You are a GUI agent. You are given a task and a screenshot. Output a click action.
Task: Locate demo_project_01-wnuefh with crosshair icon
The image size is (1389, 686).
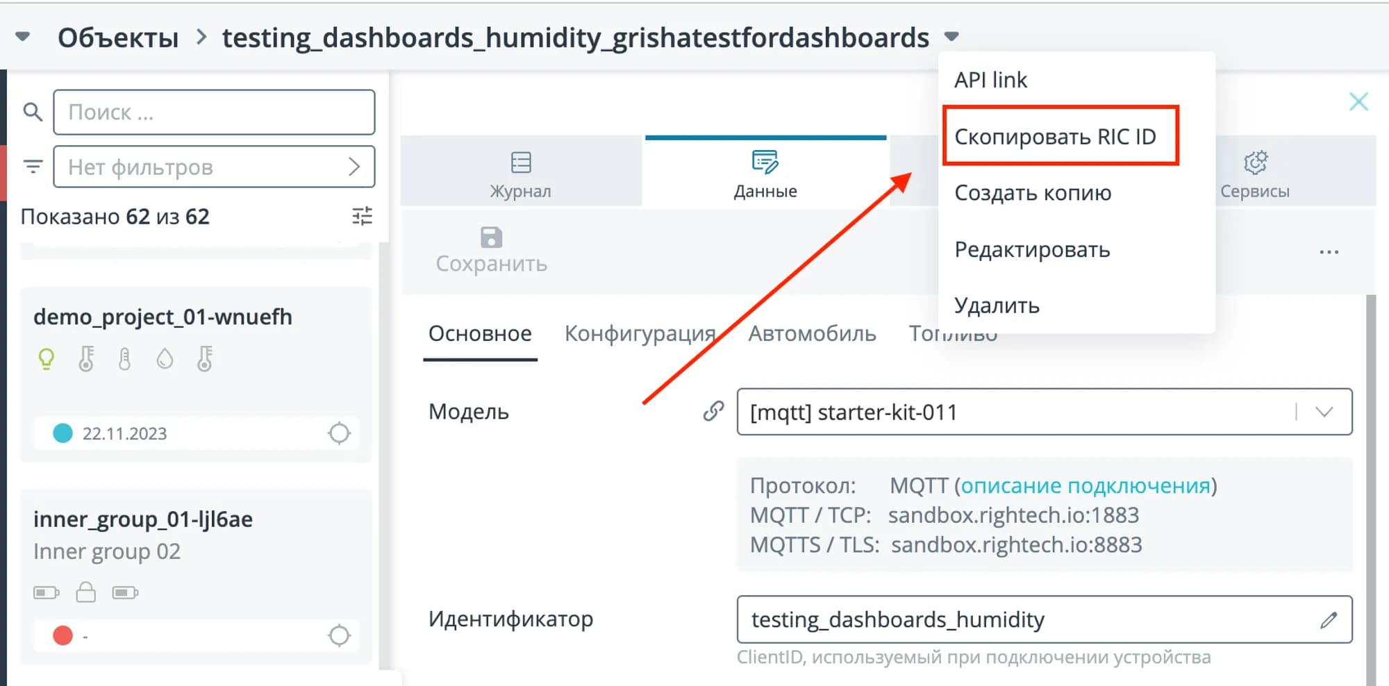339,433
